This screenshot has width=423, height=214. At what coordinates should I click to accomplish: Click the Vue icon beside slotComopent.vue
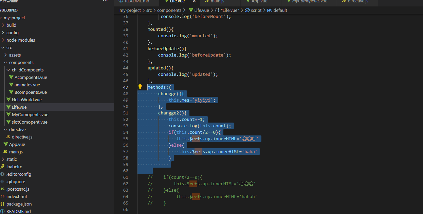[x=8, y=122]
